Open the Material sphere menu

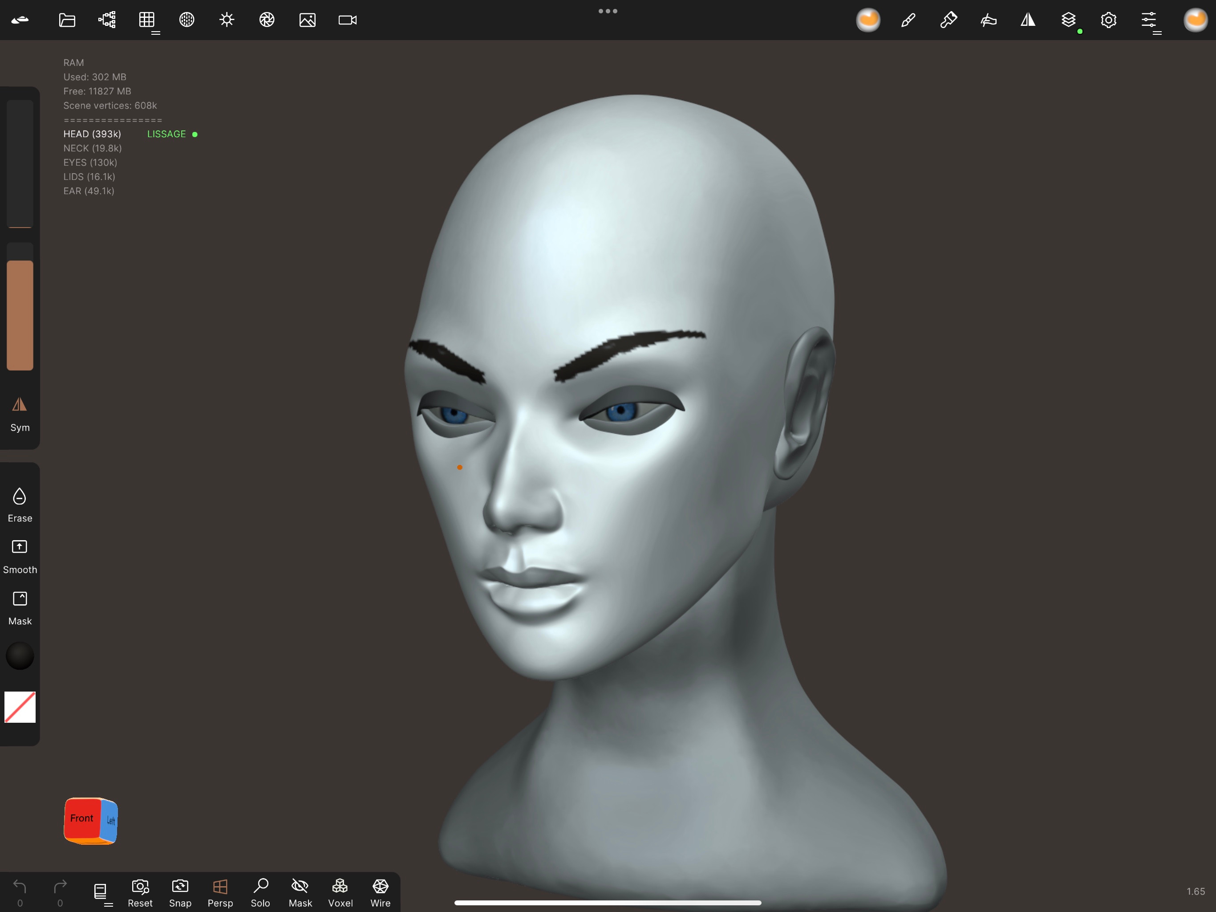(187, 20)
